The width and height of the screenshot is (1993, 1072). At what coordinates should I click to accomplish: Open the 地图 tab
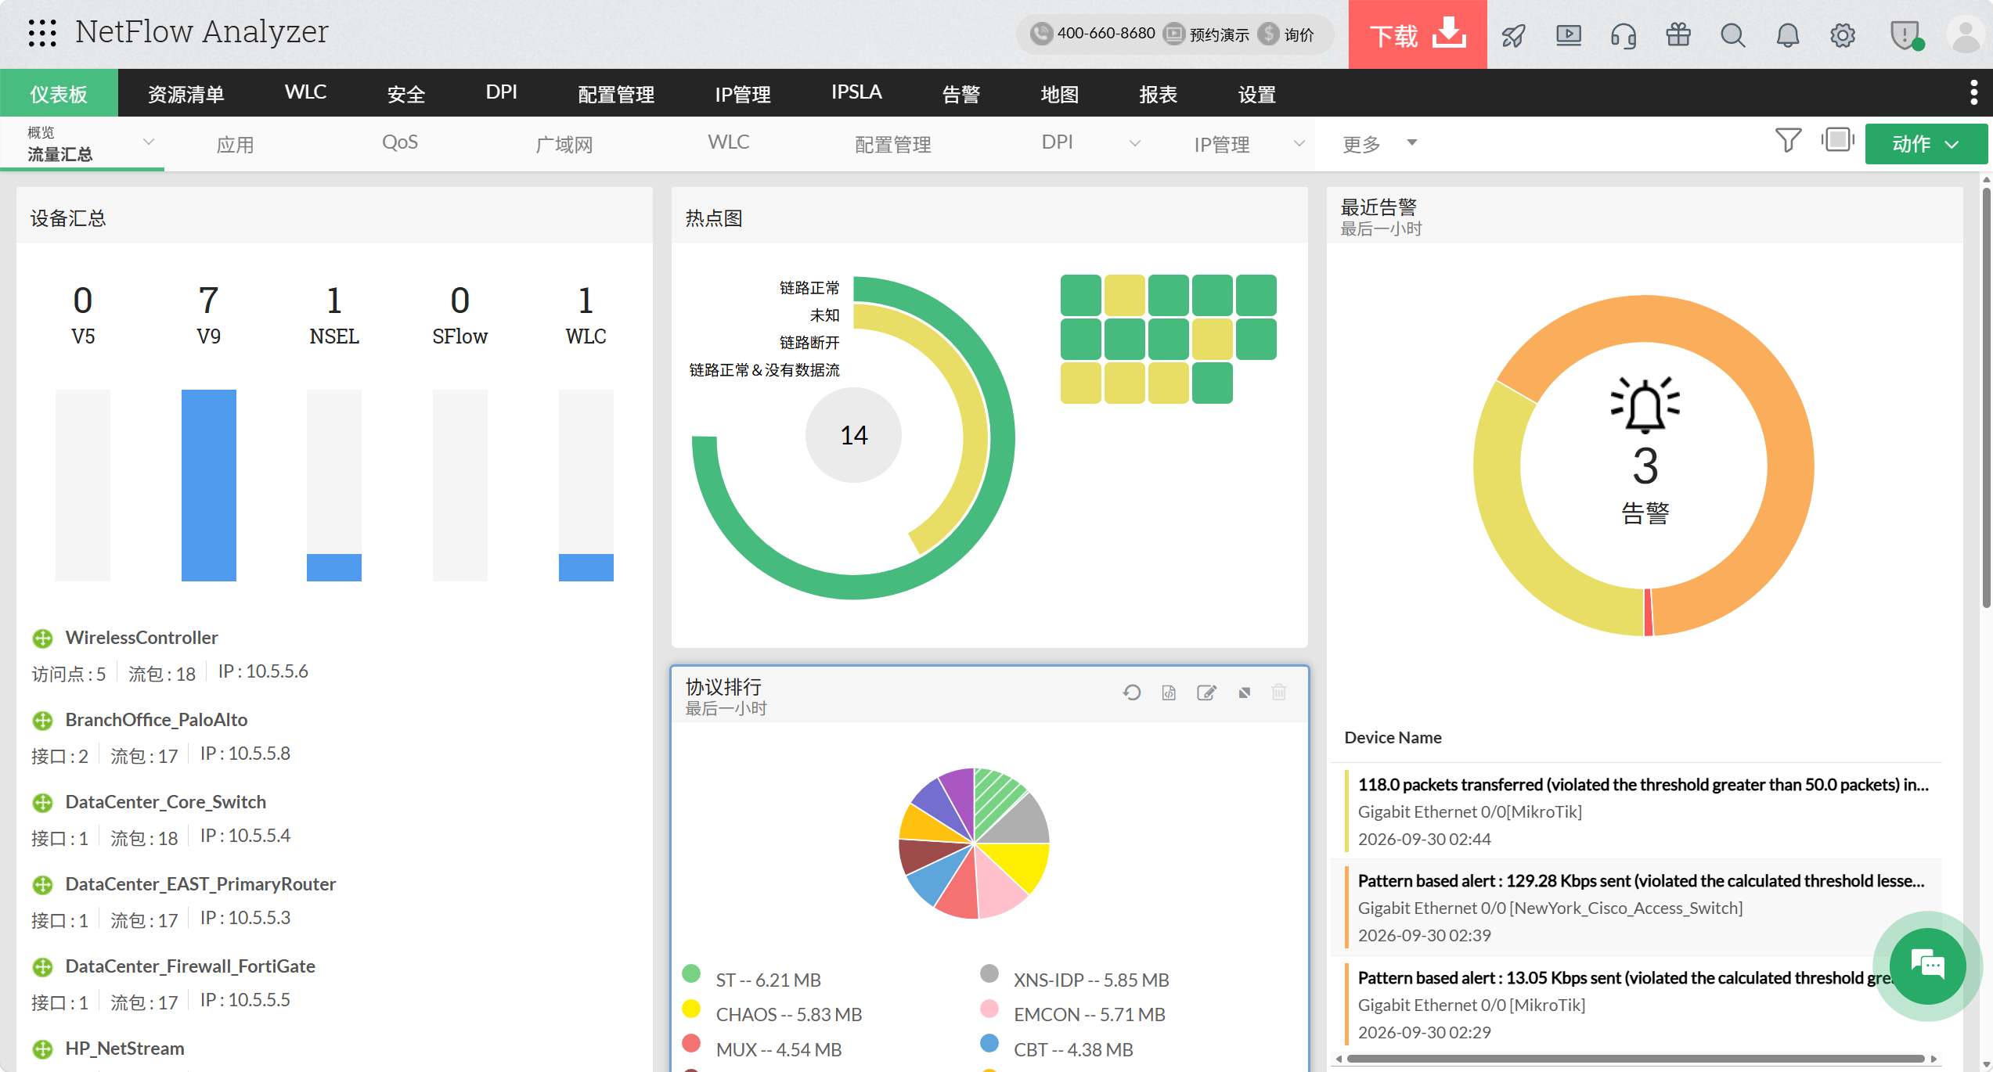(x=1060, y=93)
